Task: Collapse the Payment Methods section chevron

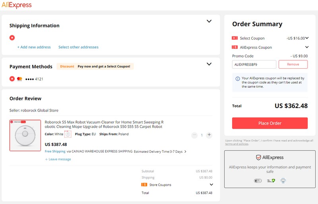Action: [x=209, y=64]
